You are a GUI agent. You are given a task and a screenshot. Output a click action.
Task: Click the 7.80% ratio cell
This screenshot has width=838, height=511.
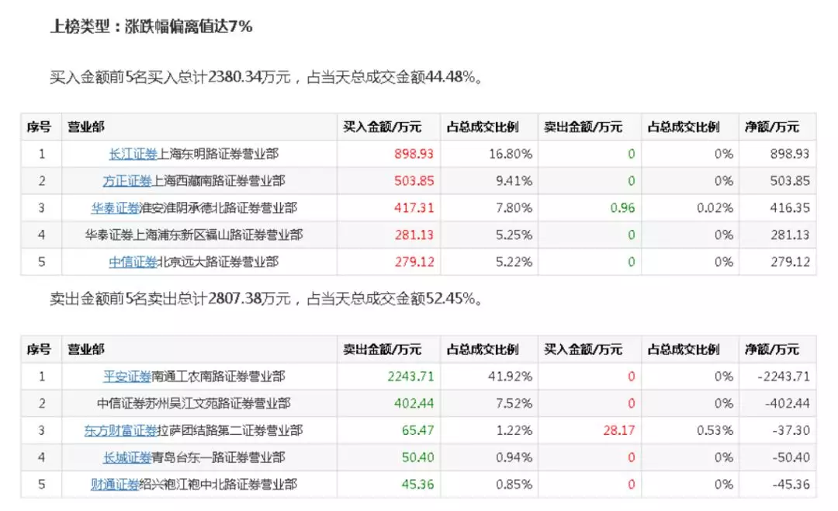(x=514, y=207)
